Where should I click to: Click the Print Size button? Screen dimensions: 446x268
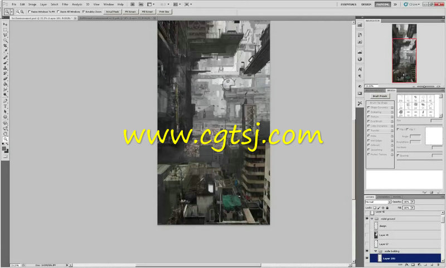(x=164, y=12)
